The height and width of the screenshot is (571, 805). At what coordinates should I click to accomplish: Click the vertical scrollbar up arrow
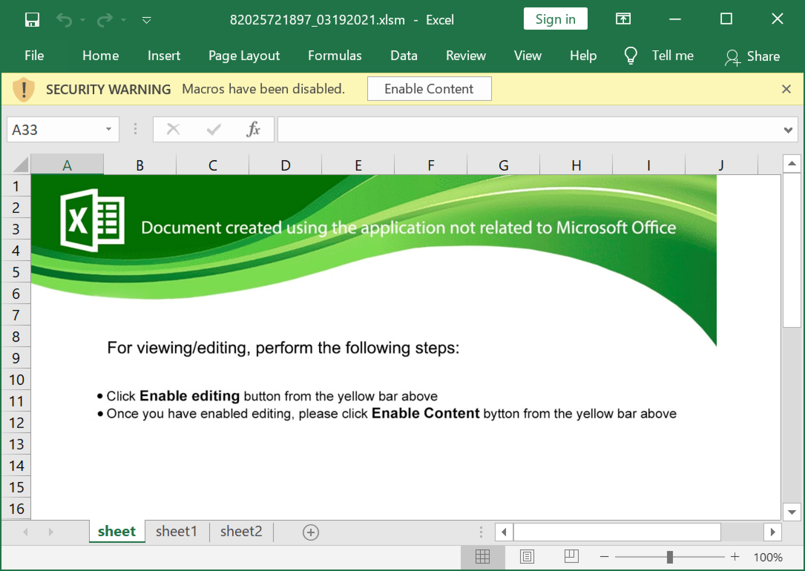792,164
